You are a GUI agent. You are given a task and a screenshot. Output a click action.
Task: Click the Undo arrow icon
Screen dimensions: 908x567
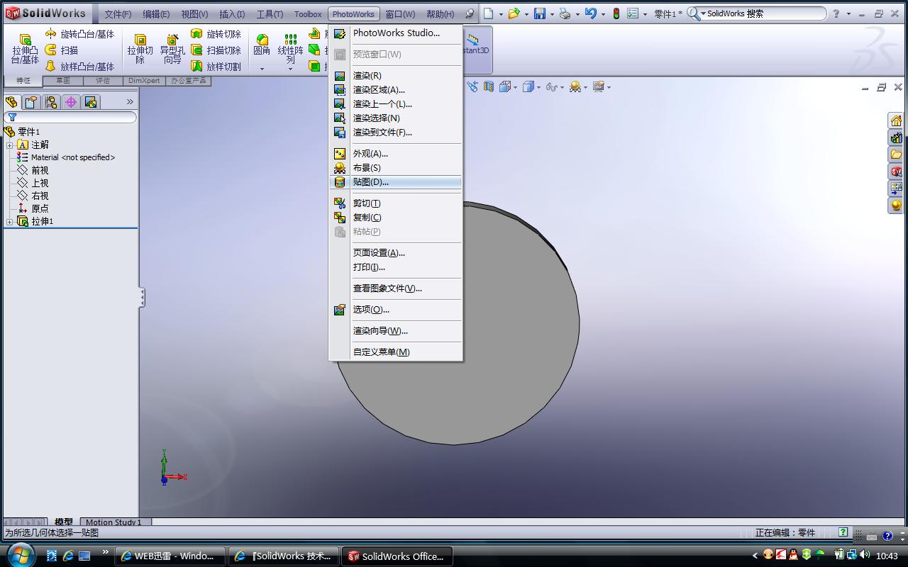590,13
